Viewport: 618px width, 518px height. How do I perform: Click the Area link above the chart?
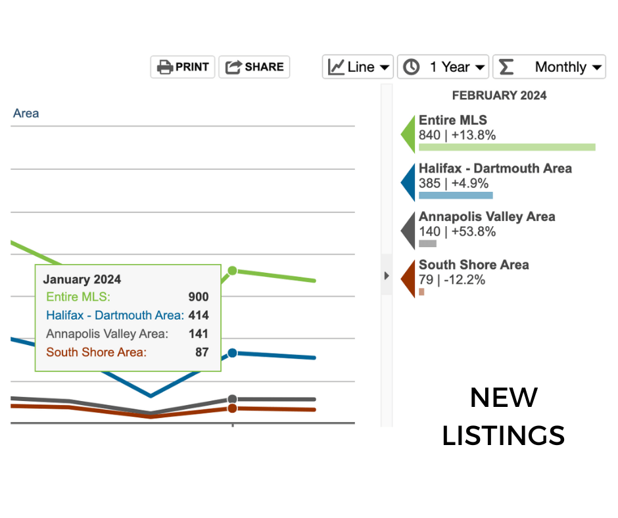coord(26,114)
